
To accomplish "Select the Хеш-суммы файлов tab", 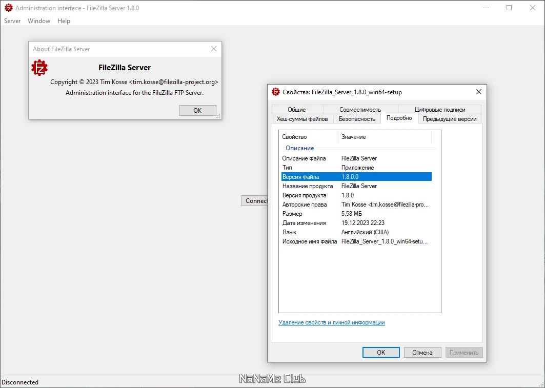I will click(x=302, y=119).
